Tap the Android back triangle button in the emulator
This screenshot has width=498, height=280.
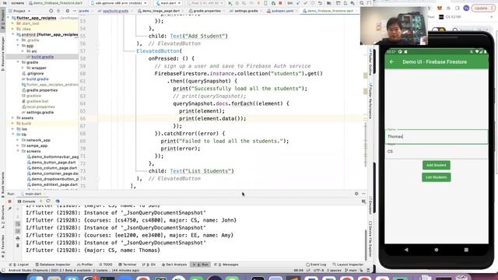(x=406, y=250)
